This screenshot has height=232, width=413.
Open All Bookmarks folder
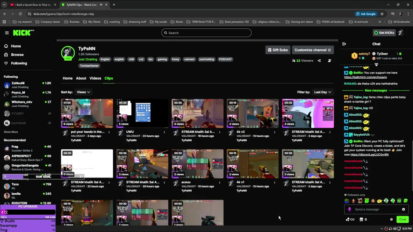click(399, 22)
